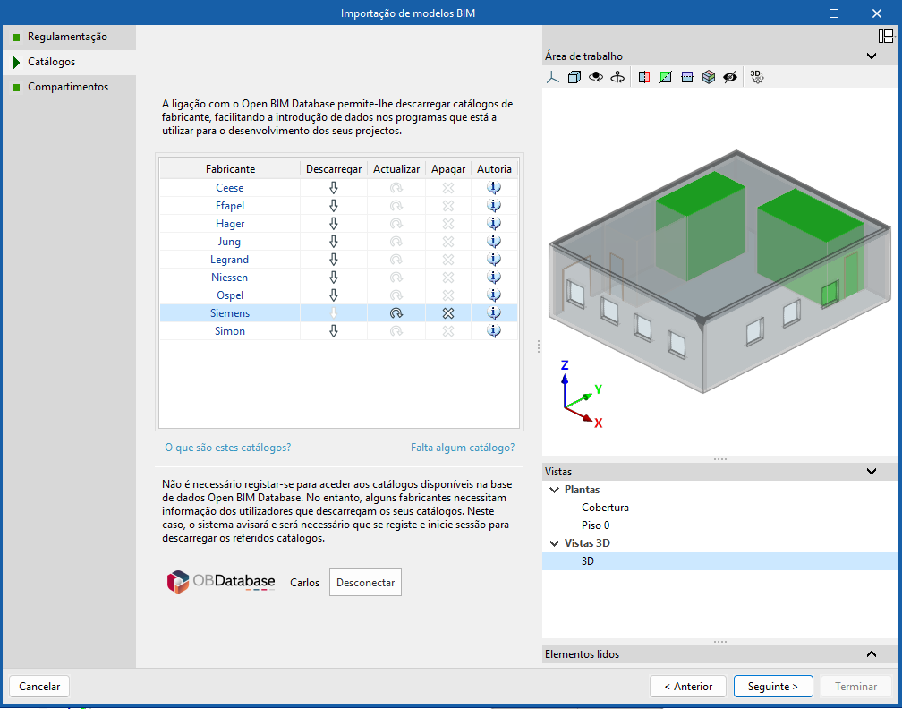The width and height of the screenshot is (902, 709).
Task: Click the axes view icon in toolbar
Action: [x=553, y=77]
